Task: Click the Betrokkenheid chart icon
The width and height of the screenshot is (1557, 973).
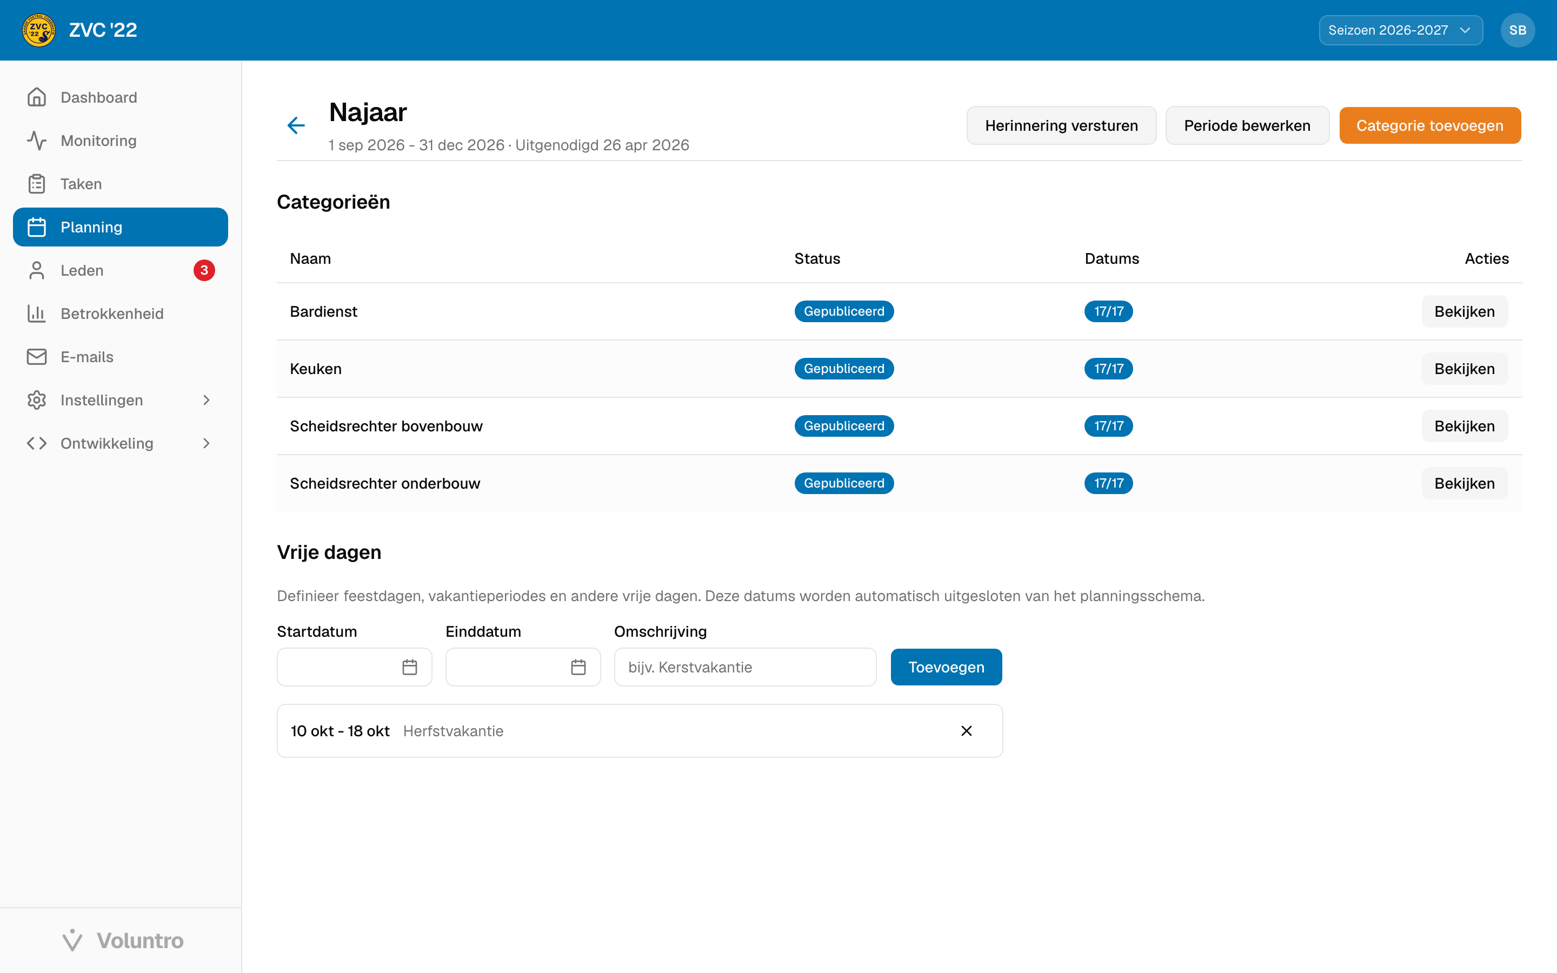Action: pyautogui.click(x=37, y=314)
